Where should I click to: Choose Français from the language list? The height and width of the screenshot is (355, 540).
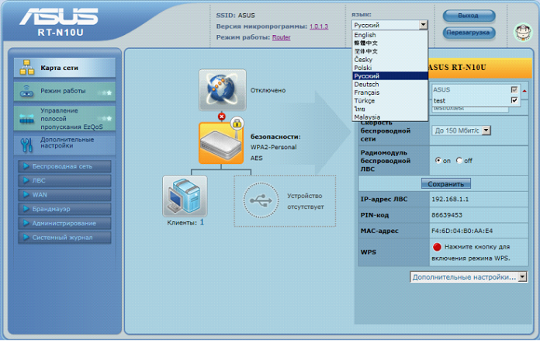pos(389,92)
